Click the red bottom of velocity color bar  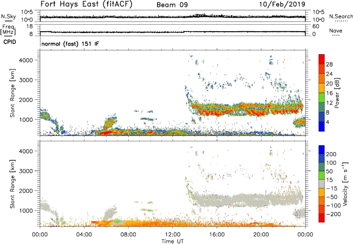(322, 218)
